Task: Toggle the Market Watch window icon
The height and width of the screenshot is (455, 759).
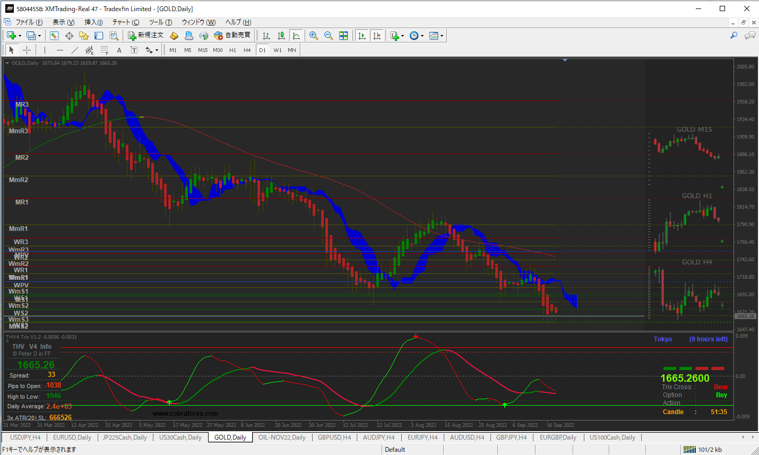Action: coord(54,36)
